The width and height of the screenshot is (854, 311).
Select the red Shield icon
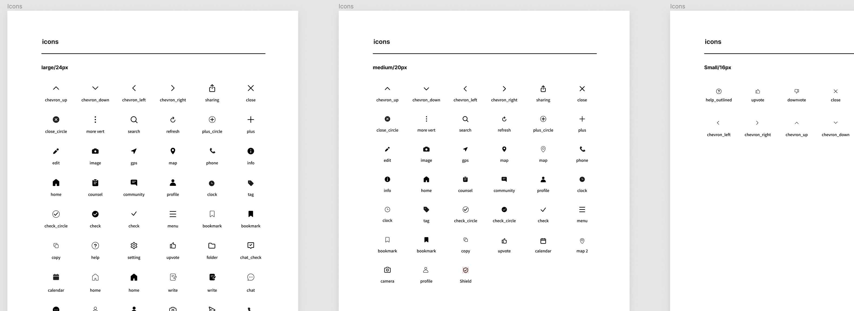coord(465,270)
